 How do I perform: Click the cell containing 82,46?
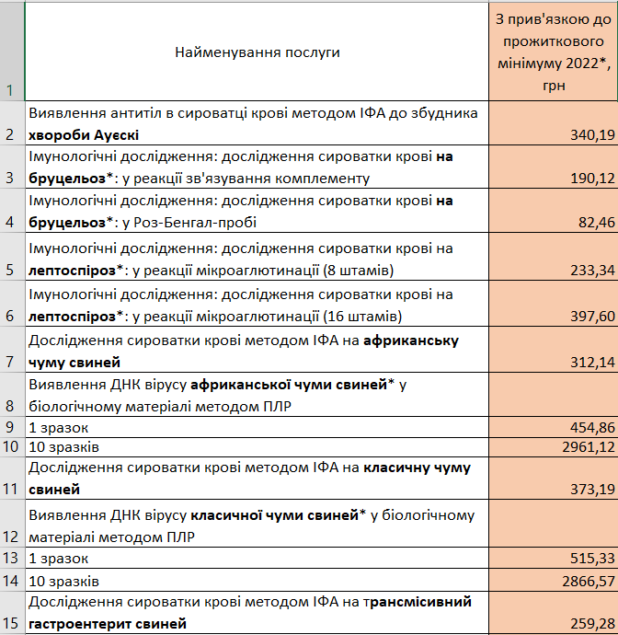tap(553, 212)
